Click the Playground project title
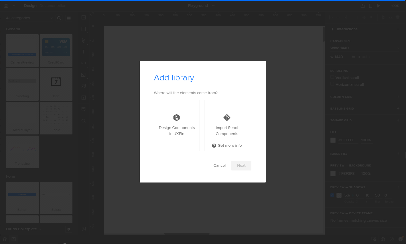 pyautogui.click(x=198, y=6)
